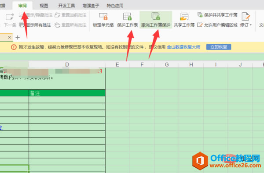
Task: Click the 备注 header cell
Action: pyautogui.click(x=67, y=93)
